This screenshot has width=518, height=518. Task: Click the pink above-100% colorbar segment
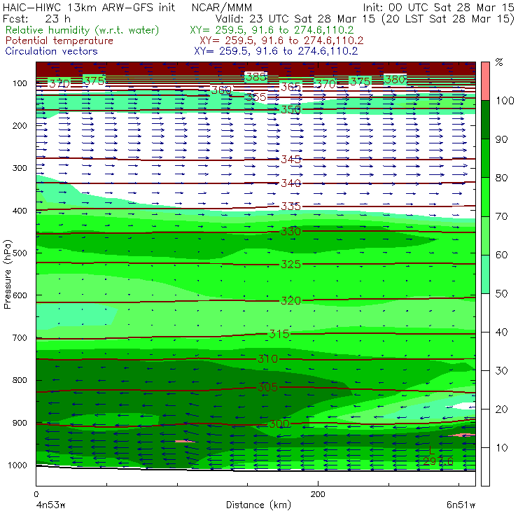485,81
